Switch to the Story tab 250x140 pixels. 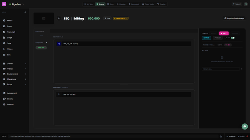coord(111,4)
